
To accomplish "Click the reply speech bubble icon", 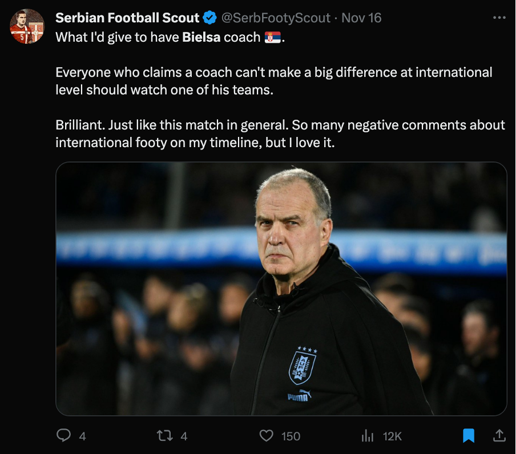I will (x=64, y=436).
